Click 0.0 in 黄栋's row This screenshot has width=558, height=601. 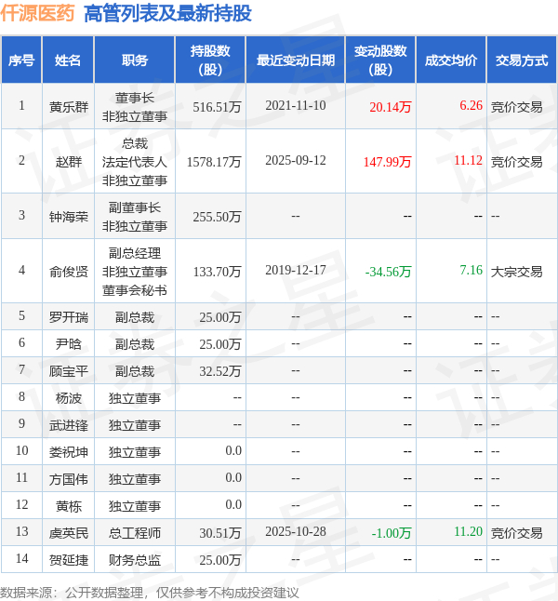tap(233, 505)
